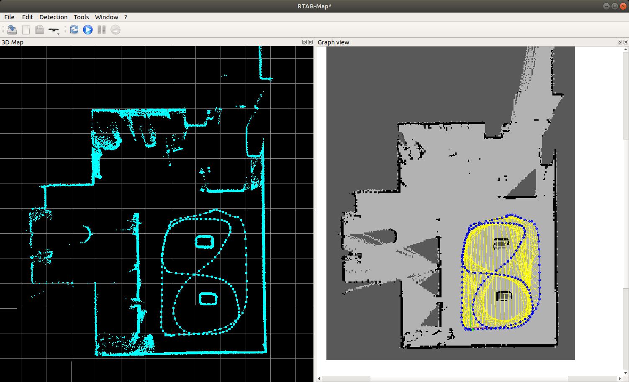Open the Kinect source selection dropdown

[54, 30]
